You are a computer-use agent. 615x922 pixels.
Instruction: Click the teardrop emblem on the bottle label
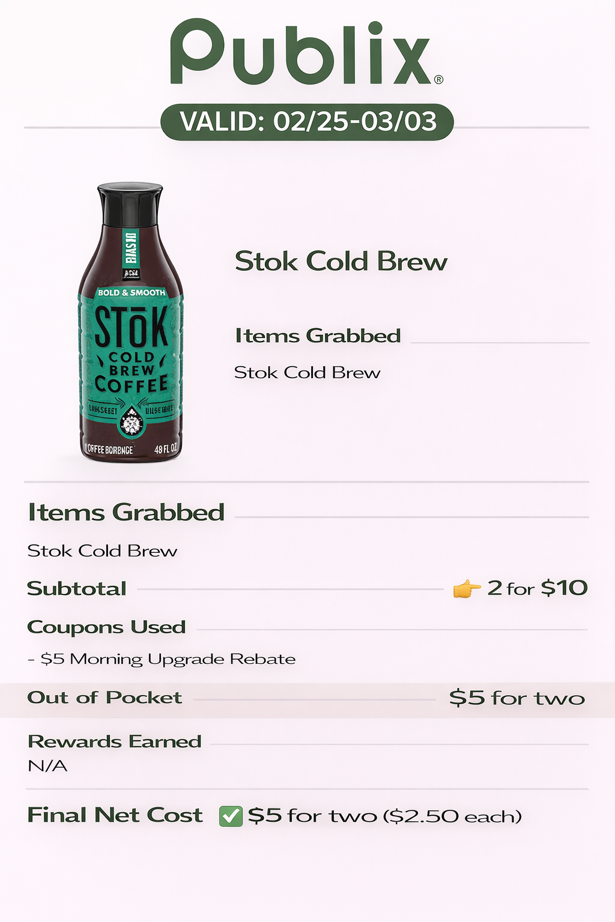coord(131,421)
